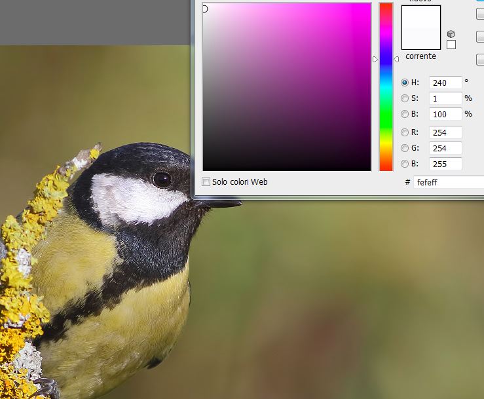
Task: Click the hex color field fefeff
Action: click(x=449, y=182)
